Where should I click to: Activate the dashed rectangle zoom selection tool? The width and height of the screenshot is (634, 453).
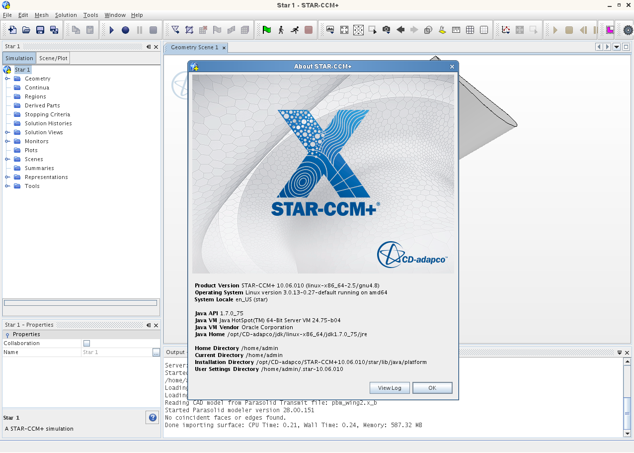373,30
